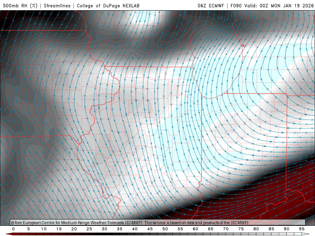315x236 pixels.
Task: Click the "Valid: 00Z MON JAN 19 2026" text
Action: tap(279, 6)
